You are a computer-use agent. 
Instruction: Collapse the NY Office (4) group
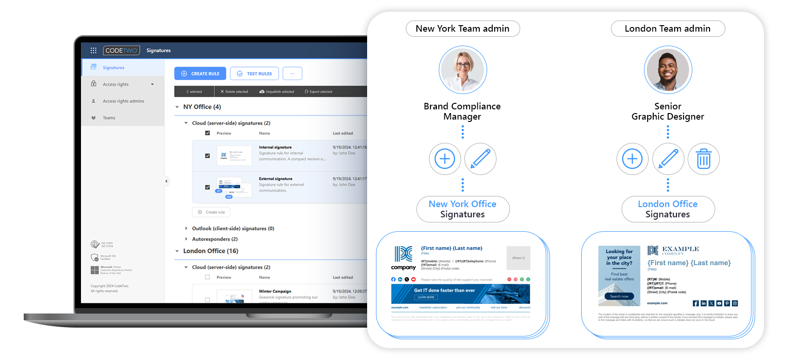point(177,107)
